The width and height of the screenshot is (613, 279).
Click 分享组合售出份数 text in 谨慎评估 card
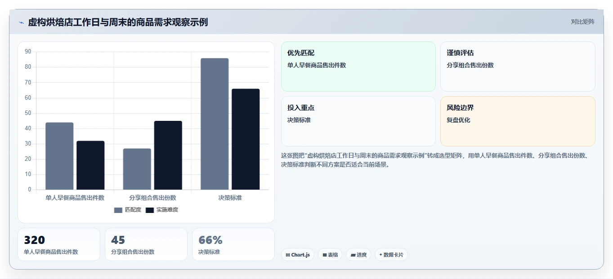click(x=470, y=65)
